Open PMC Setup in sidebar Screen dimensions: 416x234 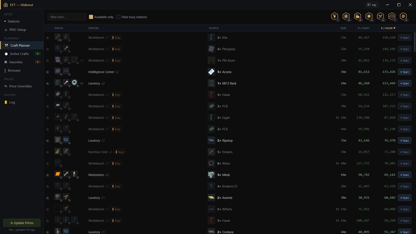22,30
